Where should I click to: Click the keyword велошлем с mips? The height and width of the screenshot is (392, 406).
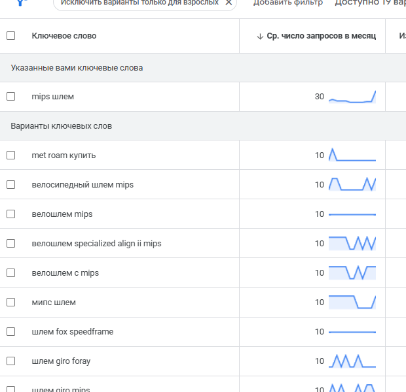(x=65, y=273)
